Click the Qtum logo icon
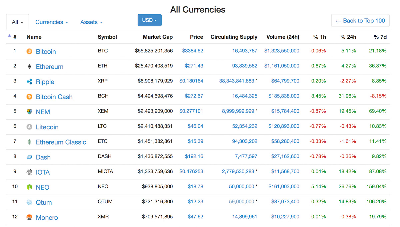The width and height of the screenshot is (400, 227). [29, 202]
